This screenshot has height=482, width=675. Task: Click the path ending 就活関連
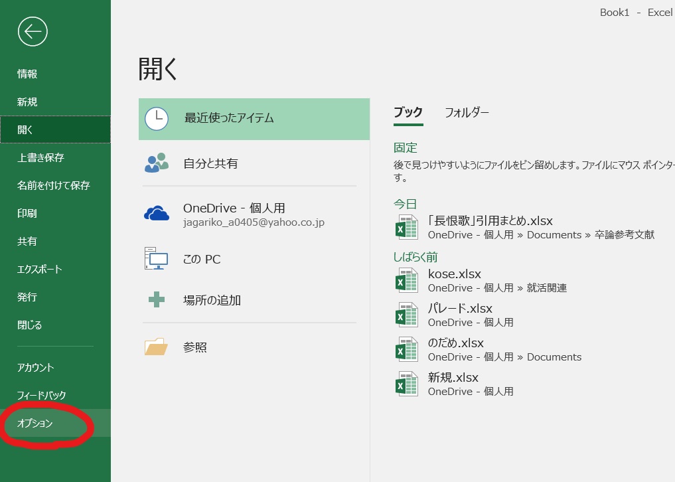(x=497, y=287)
